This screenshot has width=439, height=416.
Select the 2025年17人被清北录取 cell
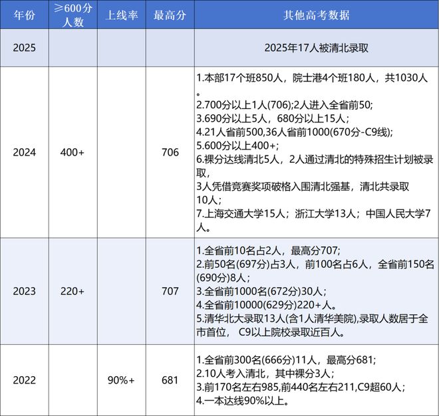tap(316, 50)
